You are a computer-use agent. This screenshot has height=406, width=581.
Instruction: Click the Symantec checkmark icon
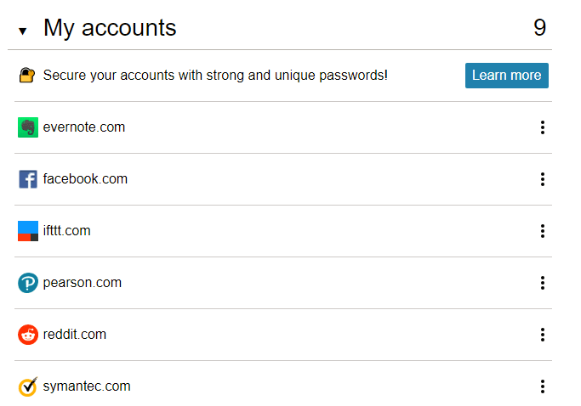[x=28, y=386]
